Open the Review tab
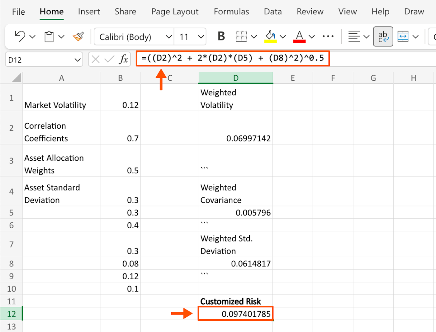 click(x=310, y=12)
